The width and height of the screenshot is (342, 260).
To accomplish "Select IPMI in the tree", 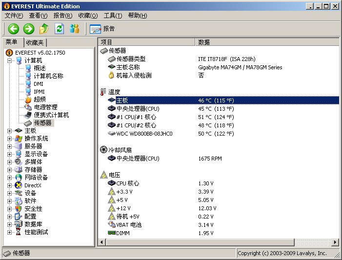I will [x=39, y=92].
